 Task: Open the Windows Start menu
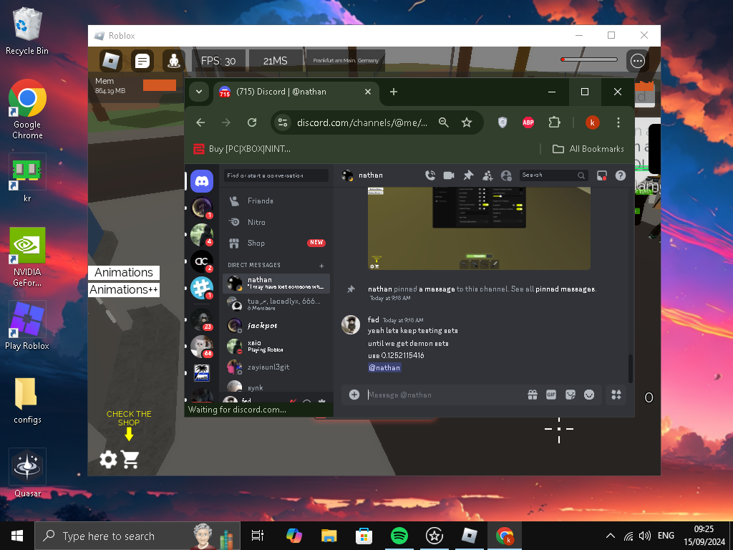coord(17,536)
